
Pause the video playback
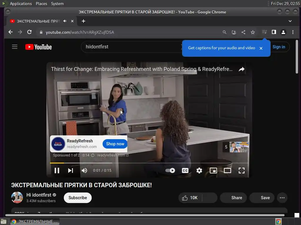point(57,170)
